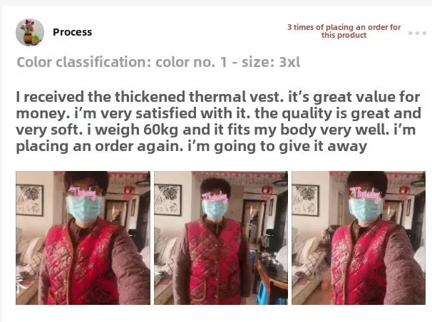The height and width of the screenshot is (322, 432).
Task: Select the color classification and size line
Action: (158, 62)
